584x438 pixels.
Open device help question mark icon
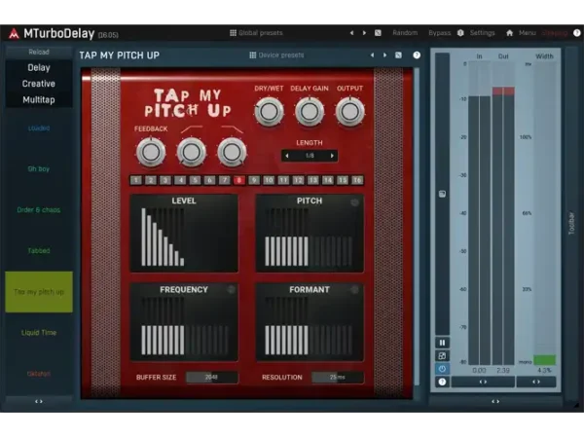point(417,55)
